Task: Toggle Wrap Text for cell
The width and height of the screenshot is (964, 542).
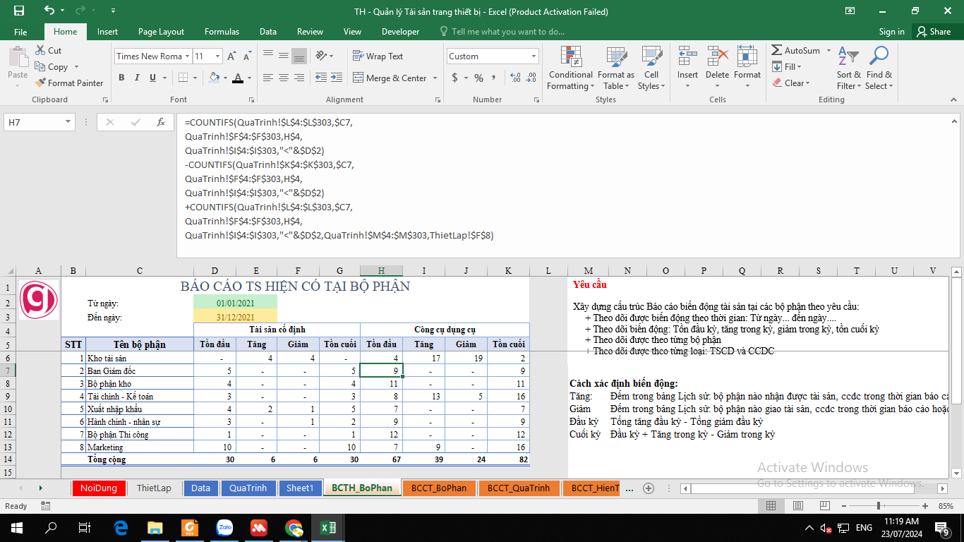Action: click(x=378, y=56)
